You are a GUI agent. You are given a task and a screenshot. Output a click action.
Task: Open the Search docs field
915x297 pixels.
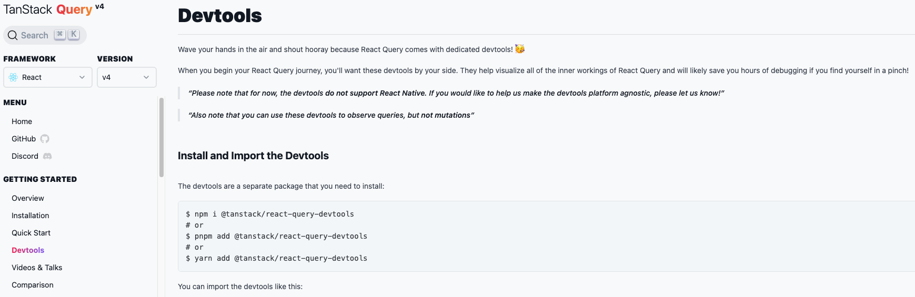[45, 35]
